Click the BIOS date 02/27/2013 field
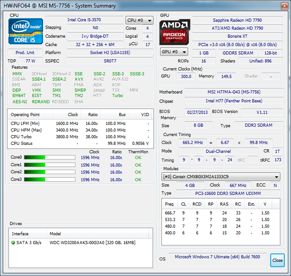The image size is (291, 276). (197, 113)
